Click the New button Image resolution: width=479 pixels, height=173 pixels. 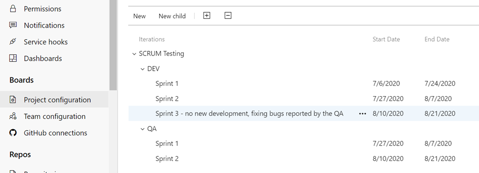click(139, 16)
